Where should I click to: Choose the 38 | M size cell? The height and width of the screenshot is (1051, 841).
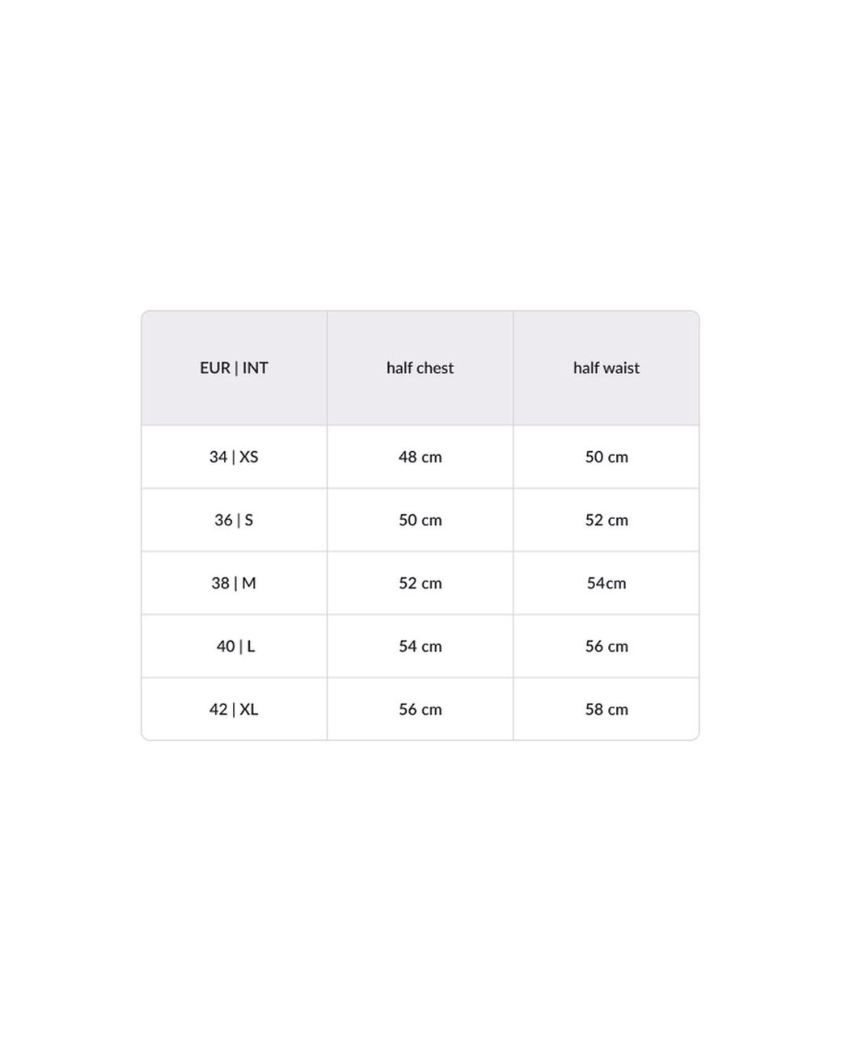[234, 583]
